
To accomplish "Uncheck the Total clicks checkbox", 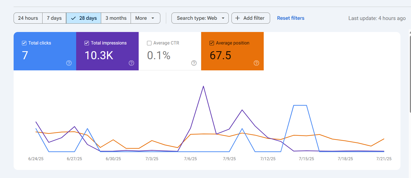I will coord(24,43).
